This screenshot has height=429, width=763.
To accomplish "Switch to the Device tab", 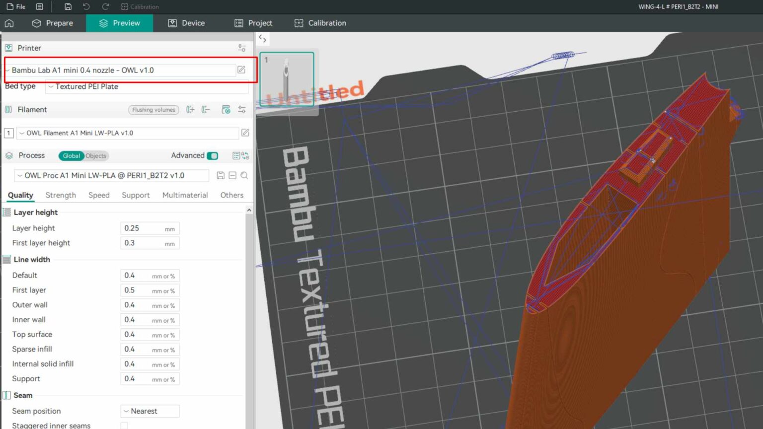I will click(186, 23).
